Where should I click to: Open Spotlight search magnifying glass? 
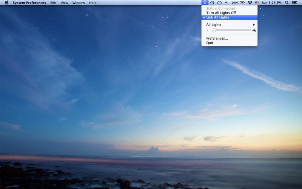287,3
